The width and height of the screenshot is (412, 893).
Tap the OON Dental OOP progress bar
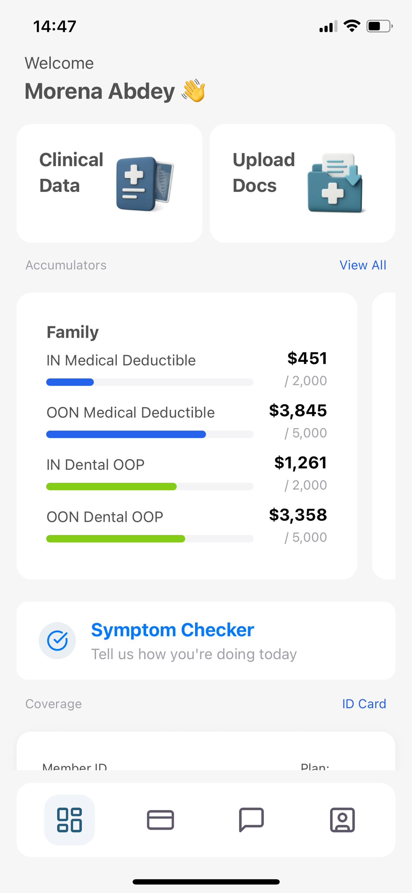[150, 539]
